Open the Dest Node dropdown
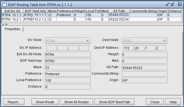This screenshot has width=184, height=107. click(144, 41)
